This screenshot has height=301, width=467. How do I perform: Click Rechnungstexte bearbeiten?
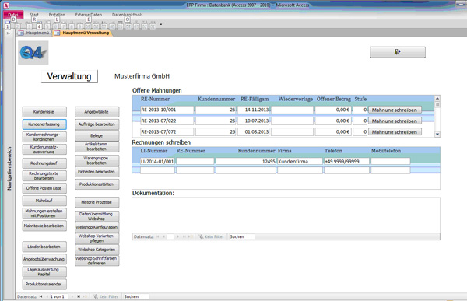click(x=44, y=176)
